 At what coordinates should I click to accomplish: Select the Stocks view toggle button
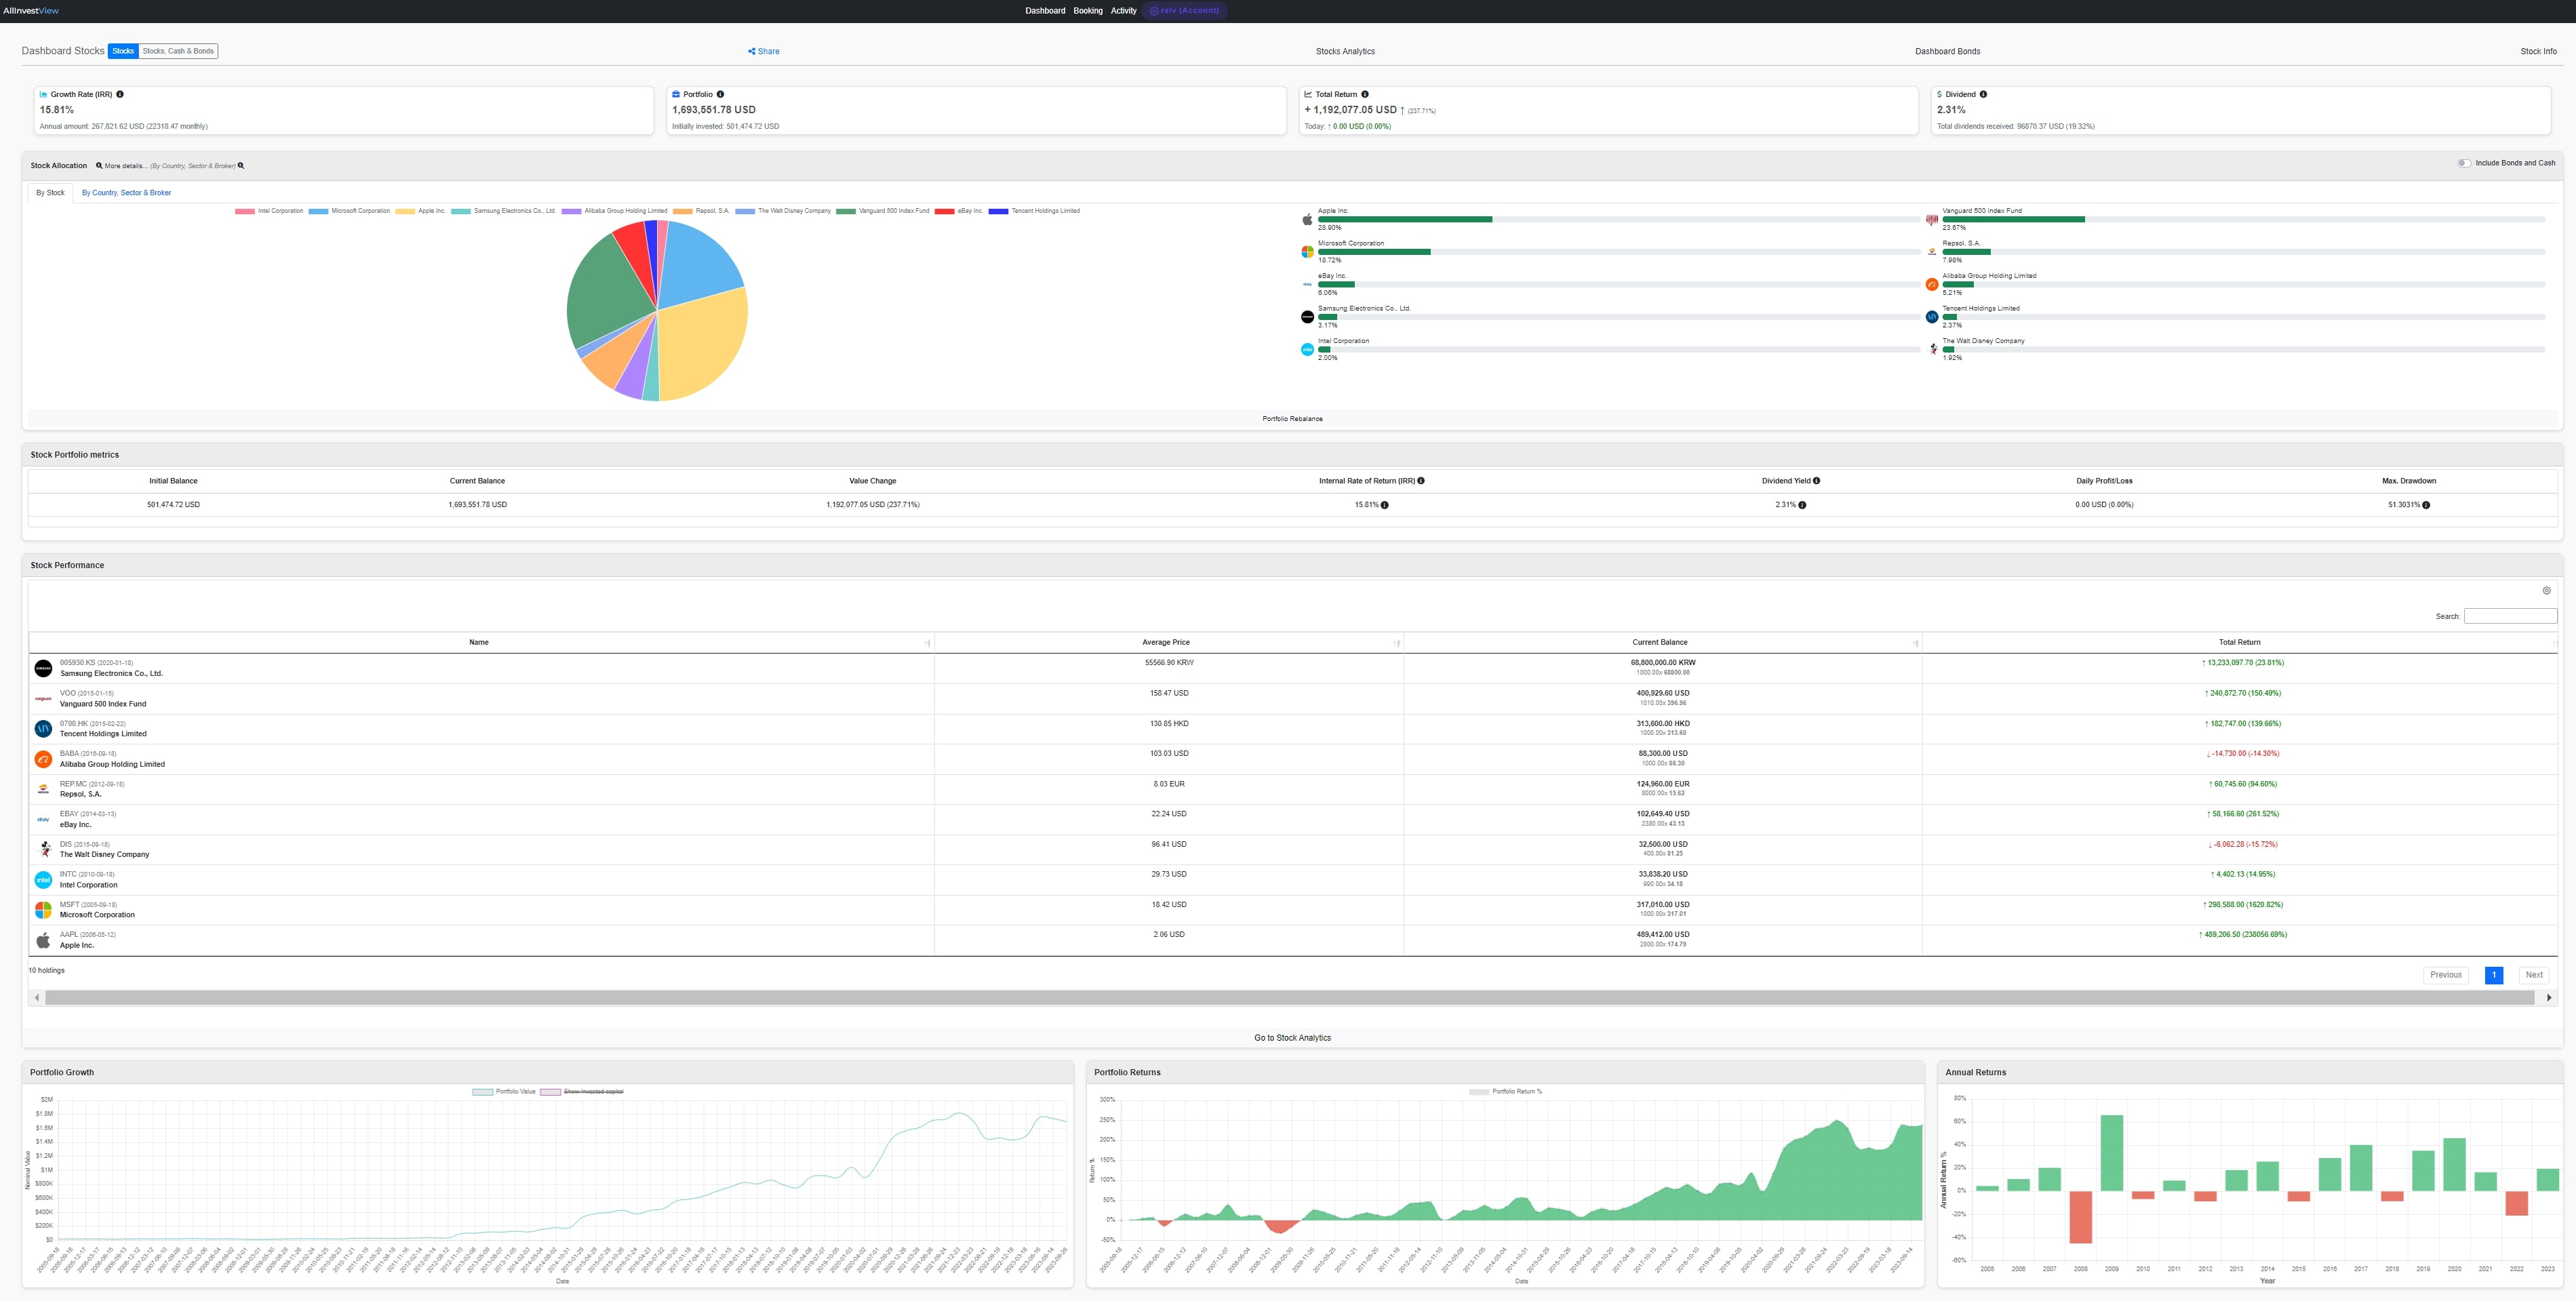click(x=123, y=51)
